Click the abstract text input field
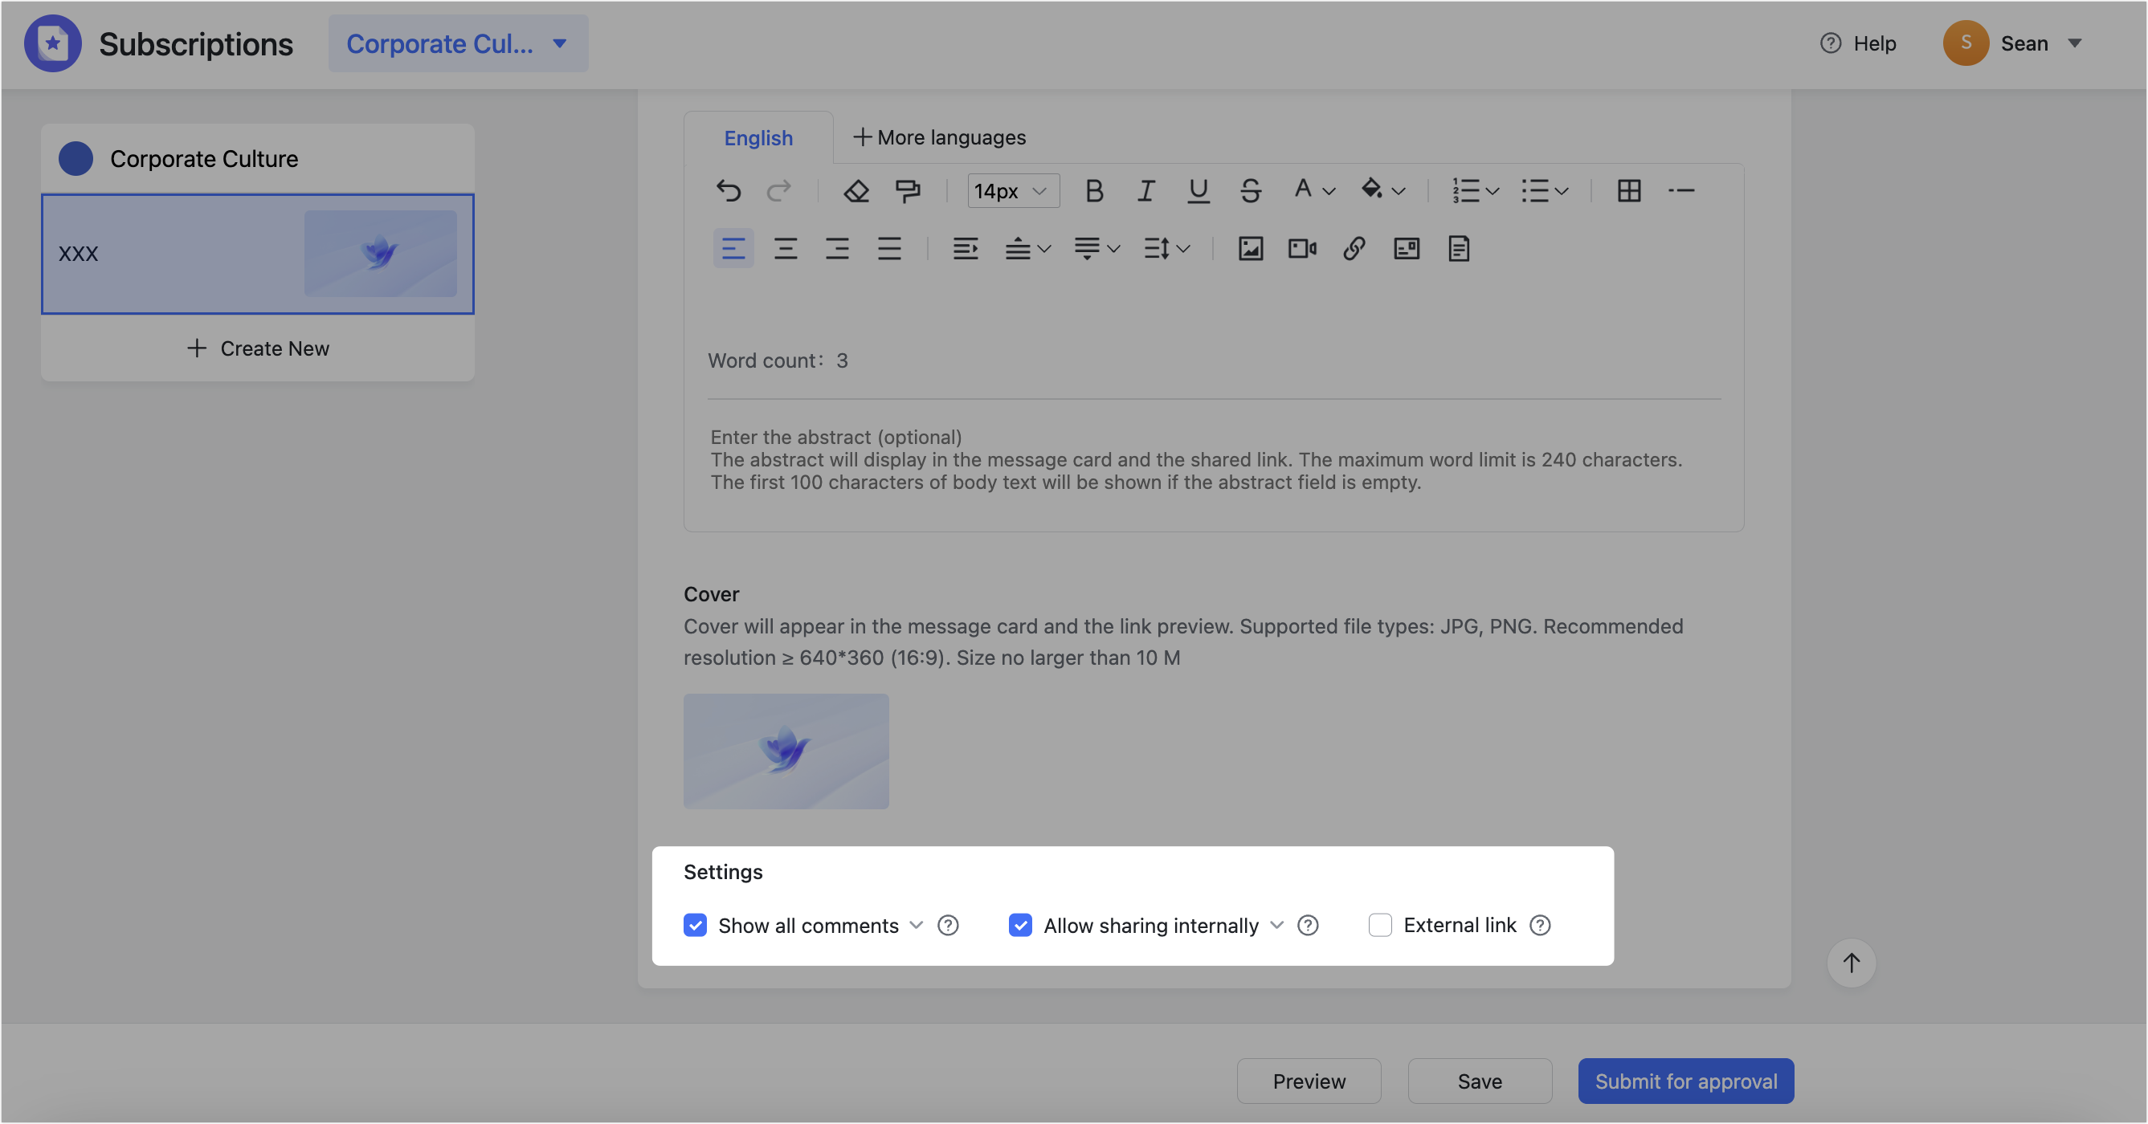Screen dimensions: 2148x1124 [x=1213, y=460]
